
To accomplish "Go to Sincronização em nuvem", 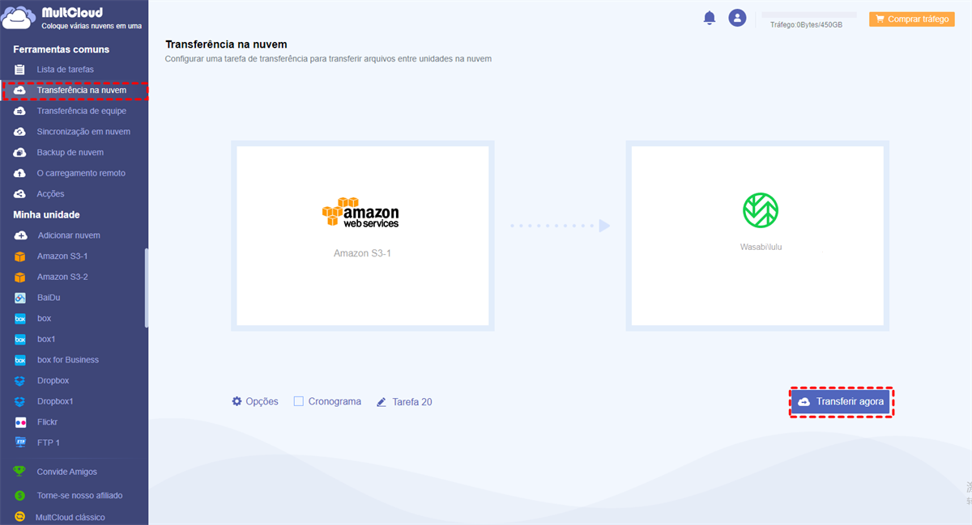I will pyautogui.click(x=83, y=132).
